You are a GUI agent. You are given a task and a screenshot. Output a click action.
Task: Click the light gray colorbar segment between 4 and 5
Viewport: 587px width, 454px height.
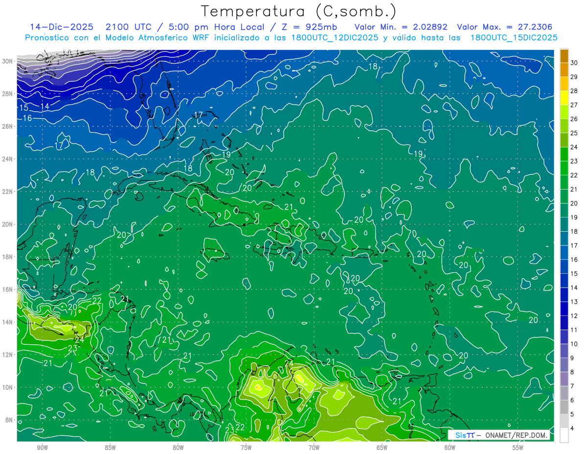(564, 421)
